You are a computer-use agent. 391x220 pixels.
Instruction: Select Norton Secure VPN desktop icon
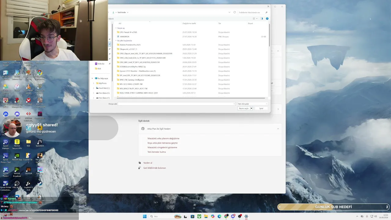pyautogui.click(x=17, y=144)
